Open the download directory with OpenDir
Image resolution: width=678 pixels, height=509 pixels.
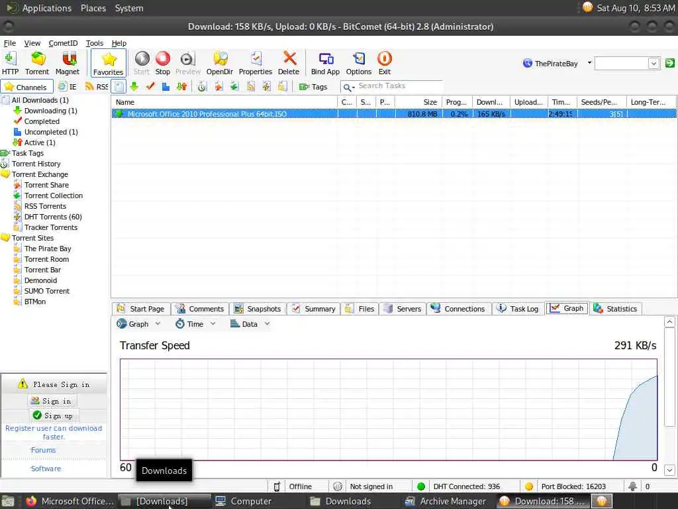click(x=220, y=63)
